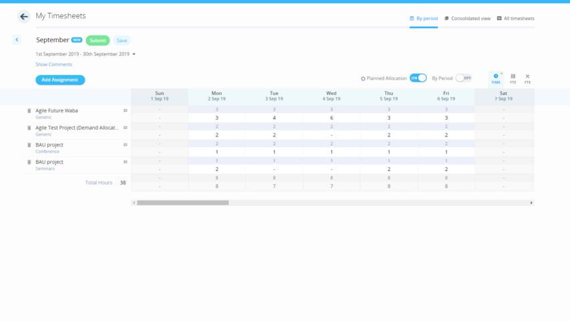The height and width of the screenshot is (321, 570).
Task: Select the FTE percentage view icon
Action: [527, 78]
